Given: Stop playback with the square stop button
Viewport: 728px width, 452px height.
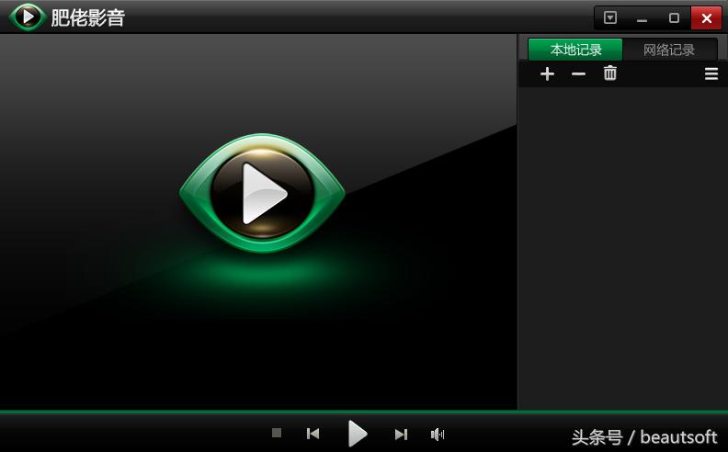Looking at the screenshot, I should coord(277,433).
